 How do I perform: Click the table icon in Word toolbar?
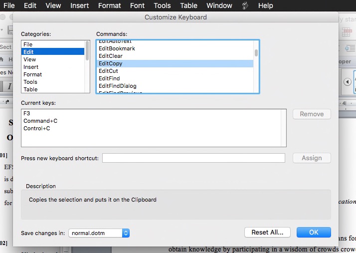pos(347,32)
